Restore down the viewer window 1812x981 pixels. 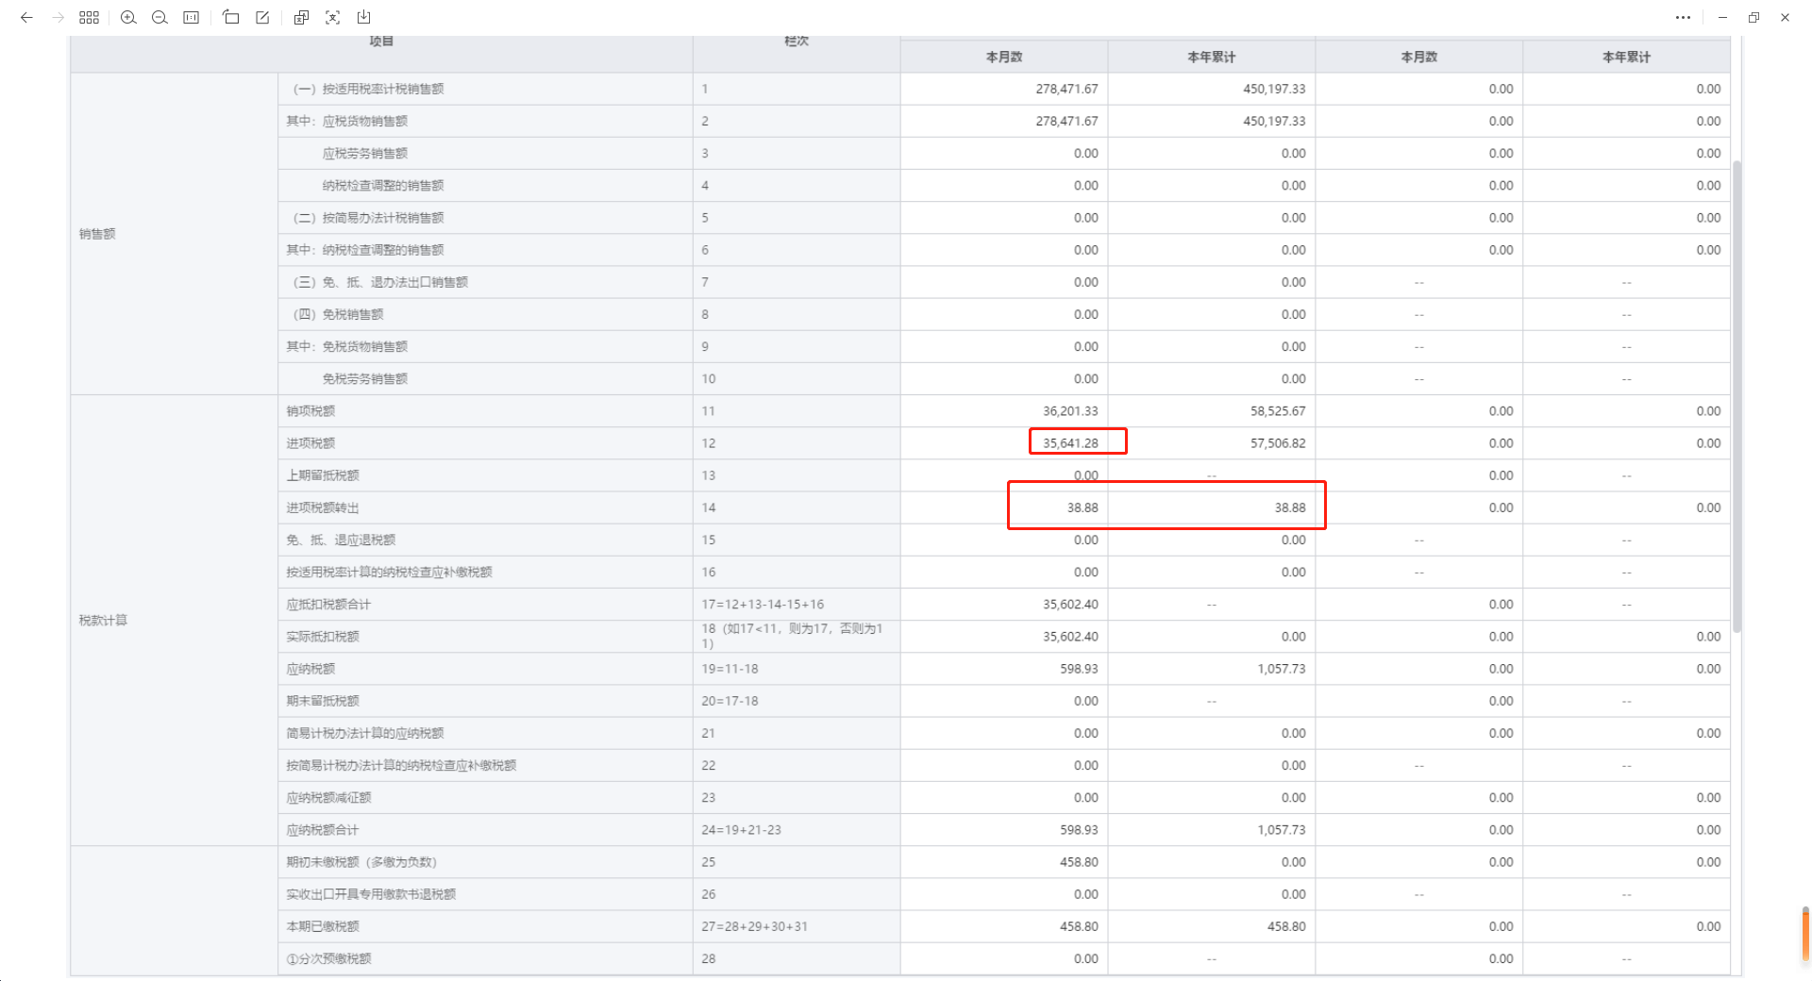(x=1753, y=17)
